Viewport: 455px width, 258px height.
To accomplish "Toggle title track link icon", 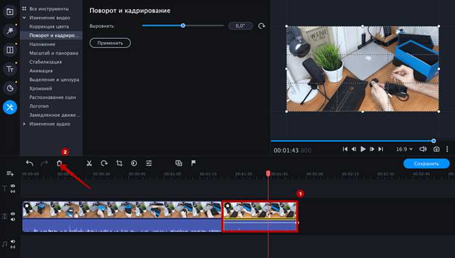I will tap(13, 191).
